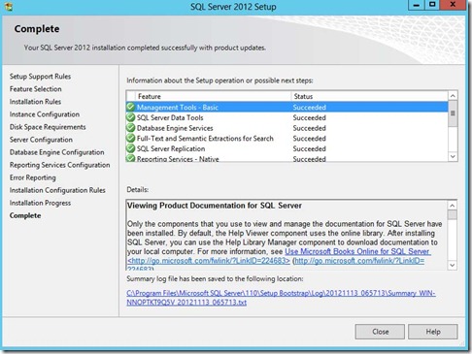Click Succeeded status for SQL Server Replication
The width and height of the screenshot is (472, 354).
click(309, 148)
